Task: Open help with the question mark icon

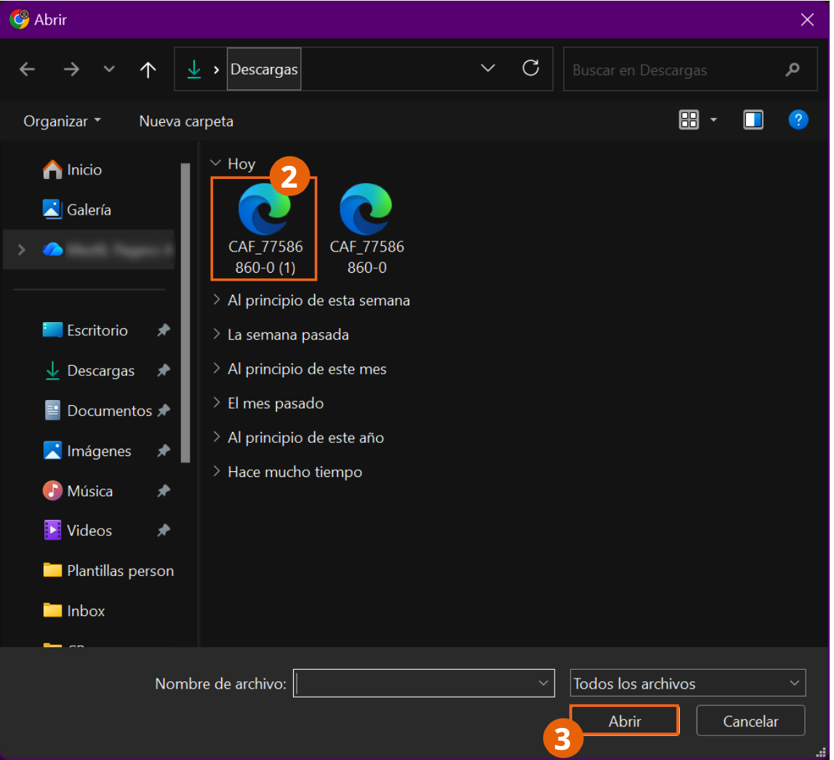Action: click(x=798, y=120)
